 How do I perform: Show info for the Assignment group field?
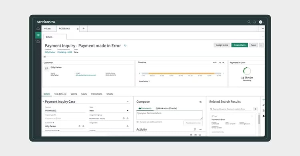coord(124,118)
